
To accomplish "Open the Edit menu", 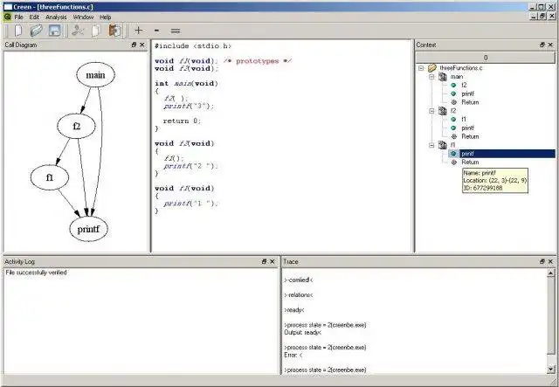I will (x=34, y=17).
